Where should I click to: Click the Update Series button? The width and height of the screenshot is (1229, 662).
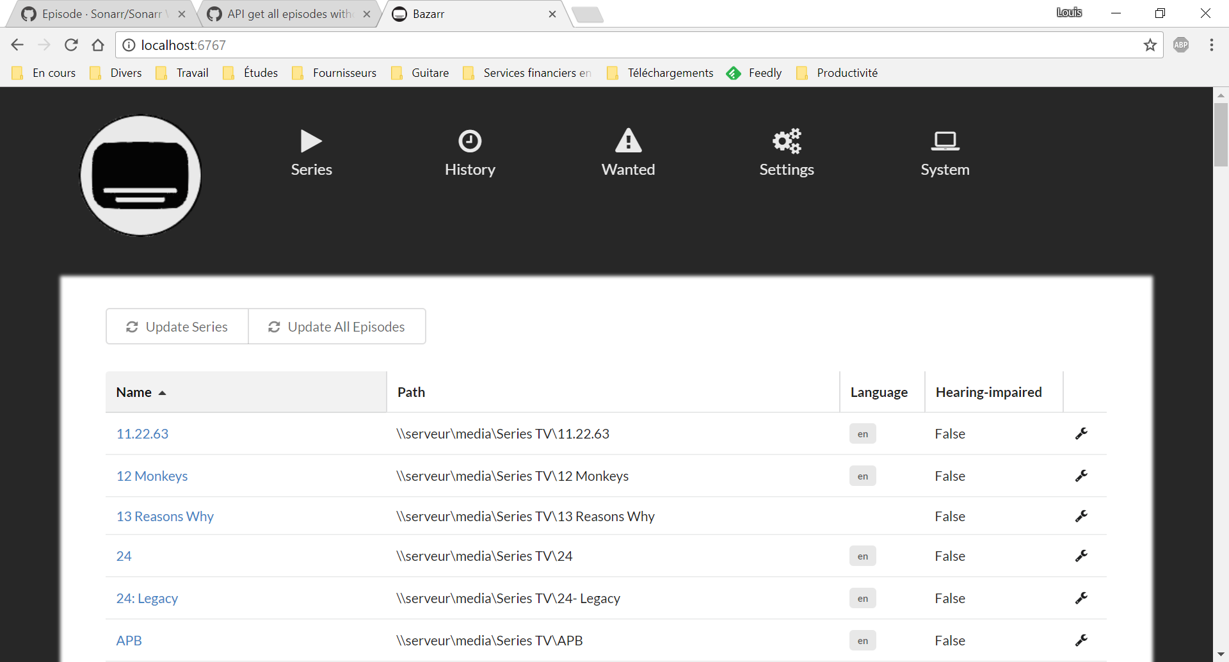(177, 327)
